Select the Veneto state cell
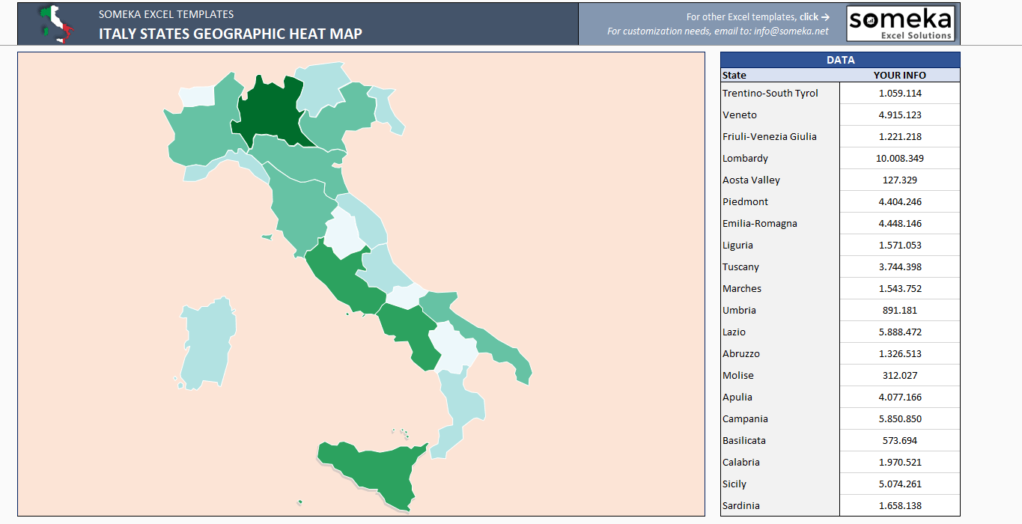 (780, 115)
